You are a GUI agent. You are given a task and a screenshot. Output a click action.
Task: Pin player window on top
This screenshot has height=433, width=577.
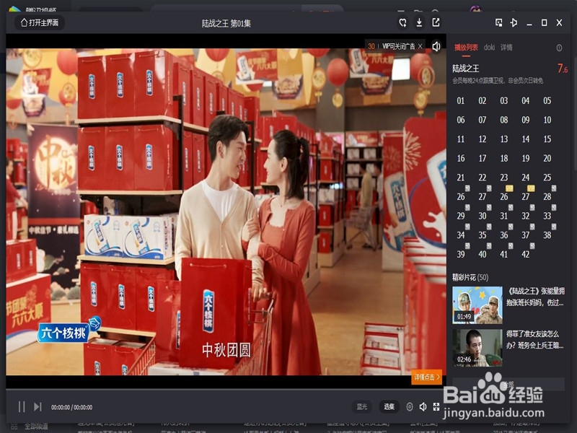(x=514, y=23)
